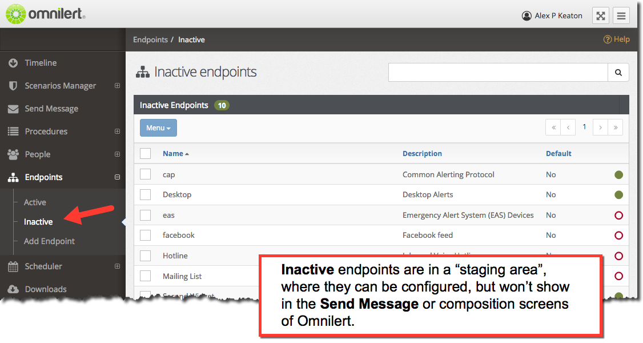Expand the Scenarios Manager section
Image resolution: width=643 pixels, height=343 pixels.
tap(117, 86)
